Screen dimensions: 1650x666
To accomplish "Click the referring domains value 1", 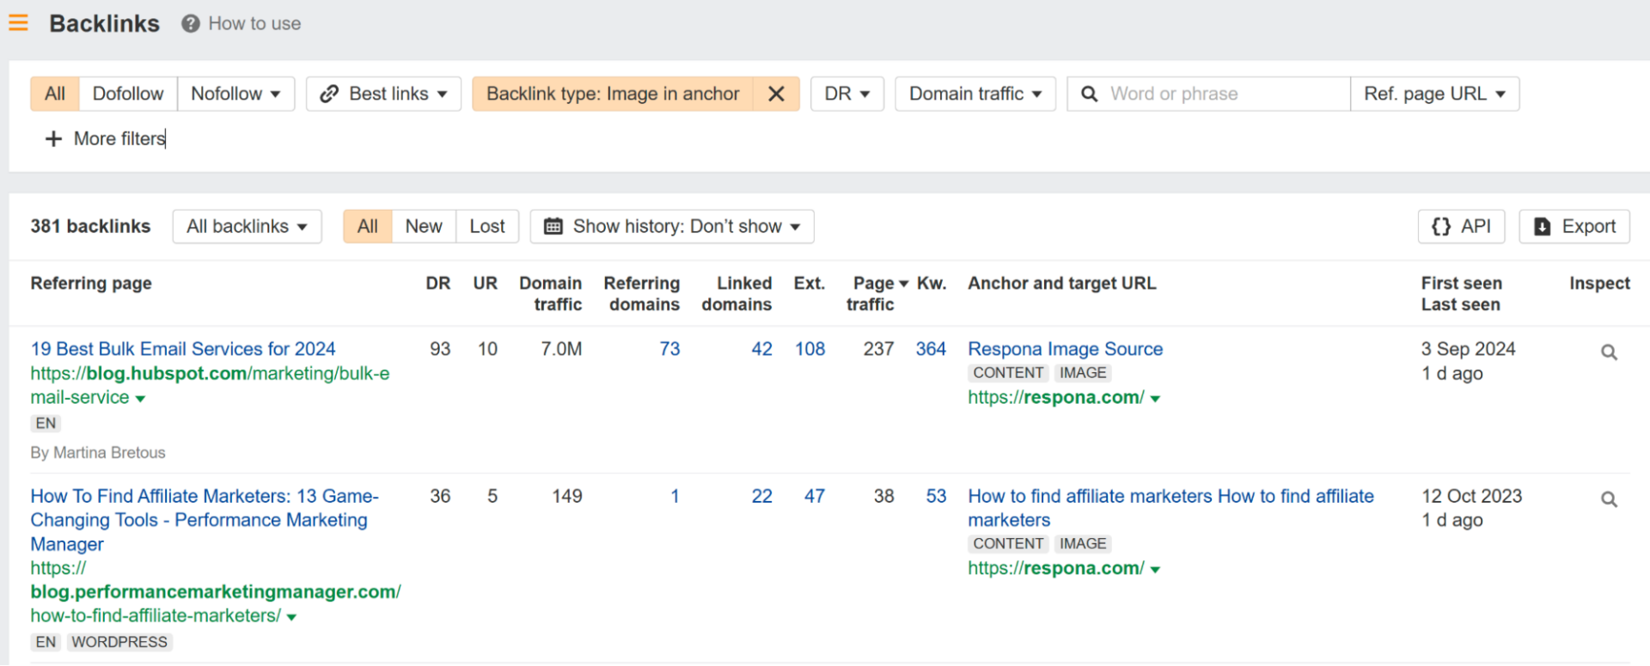I will [675, 496].
